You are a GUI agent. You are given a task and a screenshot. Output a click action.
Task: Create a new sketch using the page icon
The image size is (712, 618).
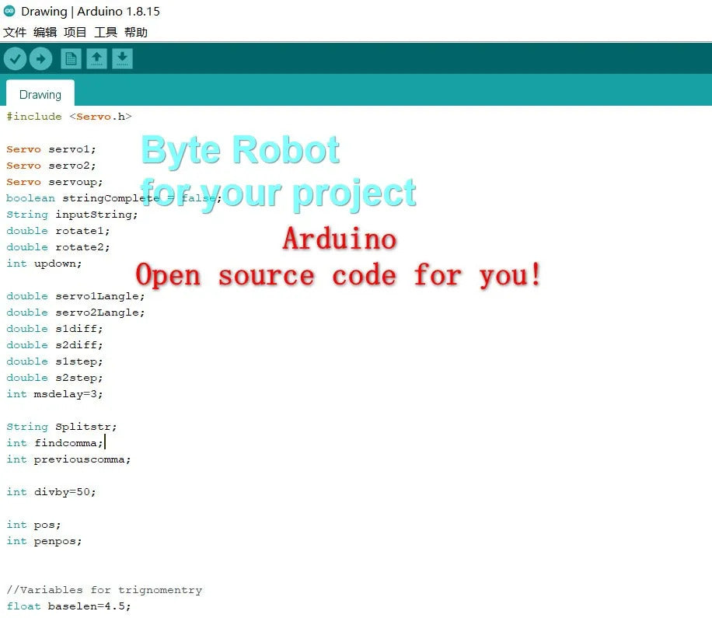pyautogui.click(x=71, y=58)
